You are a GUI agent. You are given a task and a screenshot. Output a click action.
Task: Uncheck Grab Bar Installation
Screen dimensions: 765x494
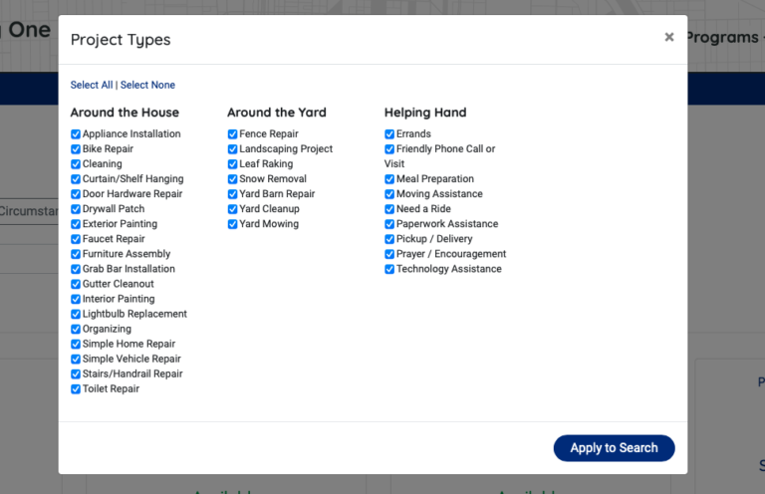click(76, 269)
